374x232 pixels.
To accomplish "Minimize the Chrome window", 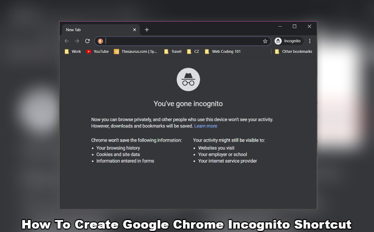I will click(280, 27).
